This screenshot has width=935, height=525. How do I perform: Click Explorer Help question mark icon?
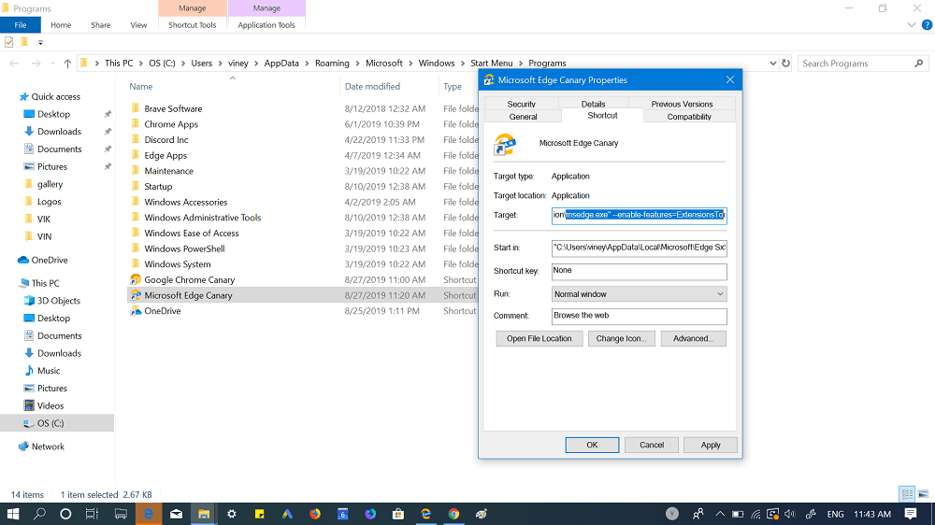point(927,25)
